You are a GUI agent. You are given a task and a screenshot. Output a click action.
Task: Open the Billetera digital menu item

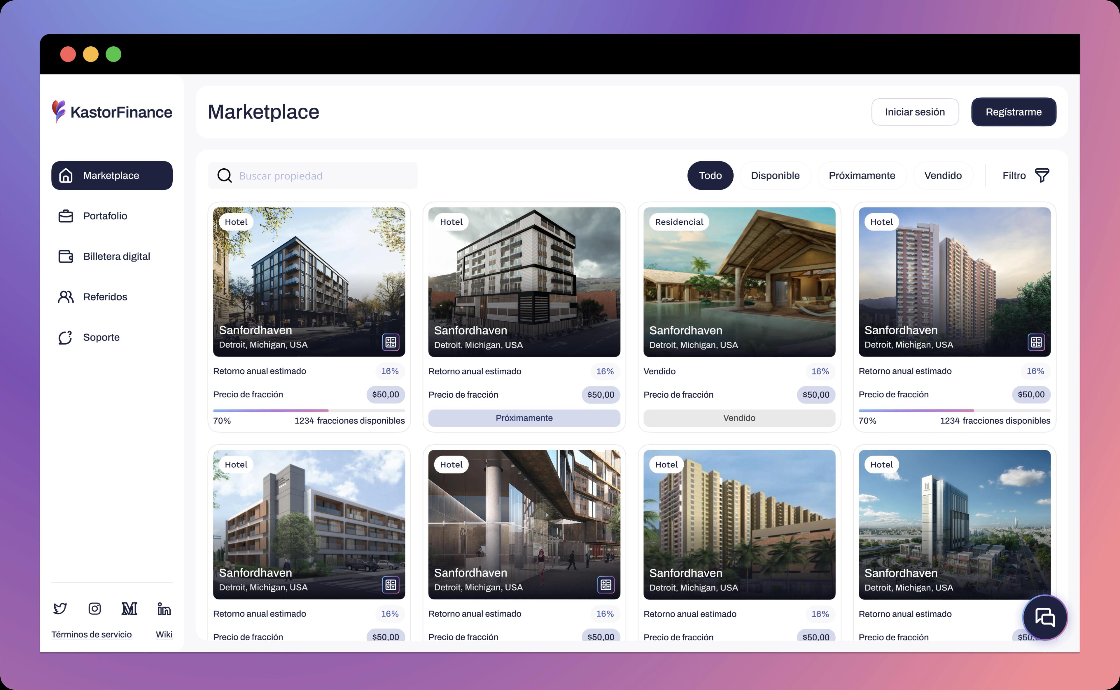(112, 256)
